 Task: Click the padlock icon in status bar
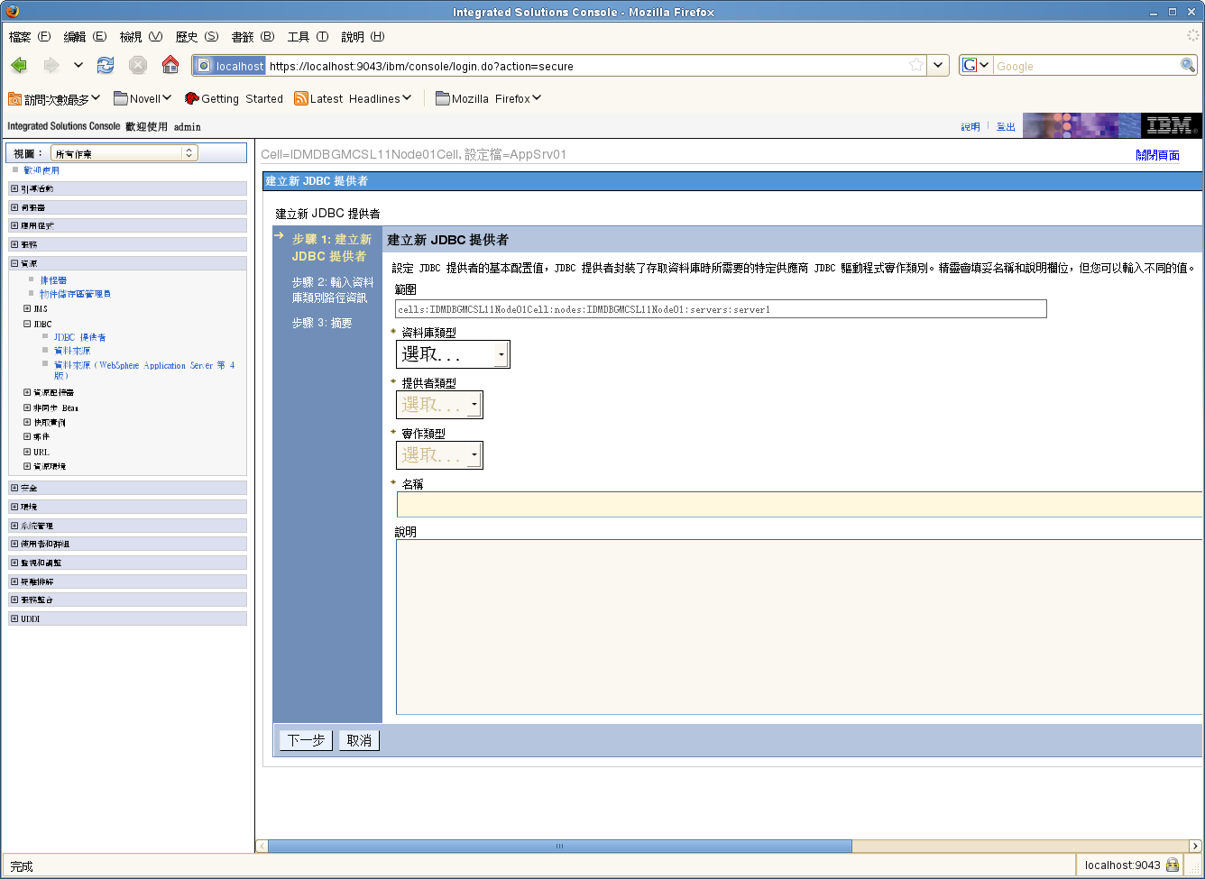click(1173, 865)
